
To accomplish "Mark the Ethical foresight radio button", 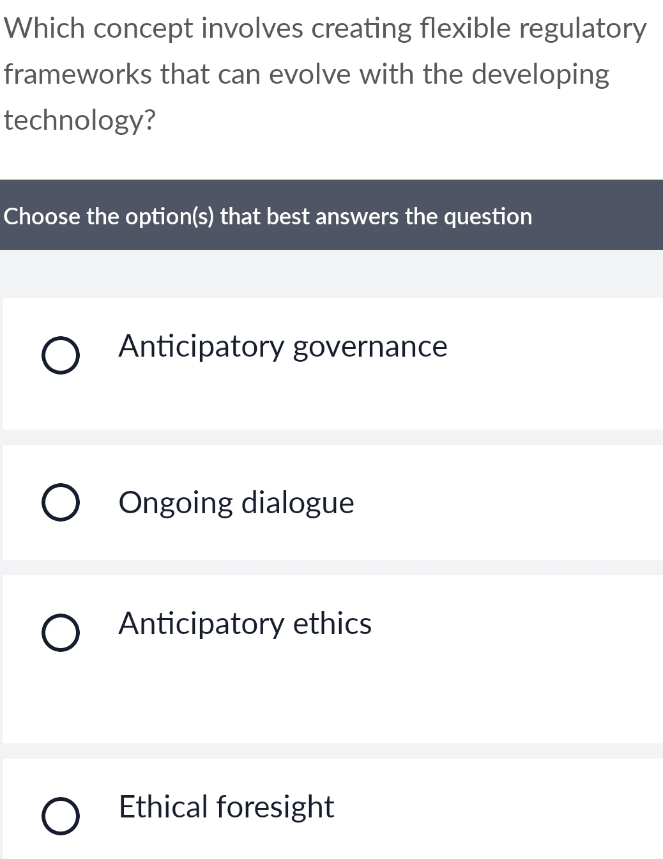I will click(x=61, y=816).
